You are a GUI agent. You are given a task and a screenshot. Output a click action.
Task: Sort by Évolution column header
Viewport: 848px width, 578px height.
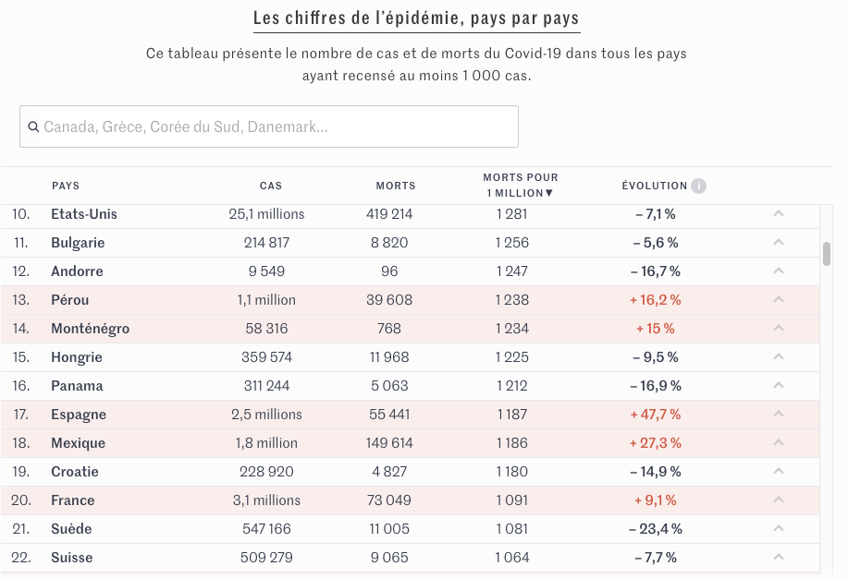tap(655, 186)
